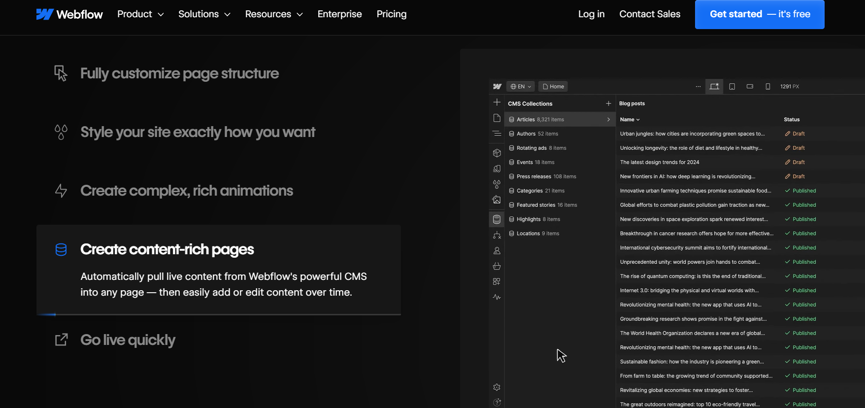Open the activity pulse icon in sidebar

click(x=497, y=297)
